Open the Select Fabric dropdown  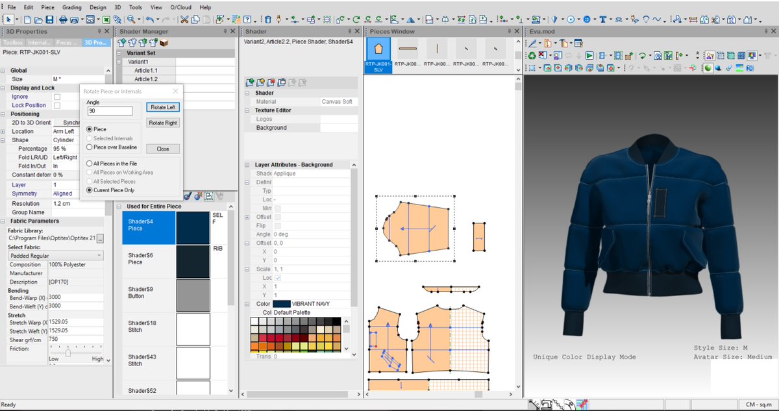(56, 256)
